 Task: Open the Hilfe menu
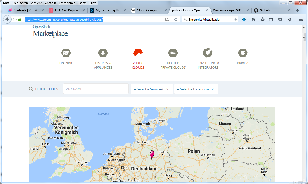[93, 3]
